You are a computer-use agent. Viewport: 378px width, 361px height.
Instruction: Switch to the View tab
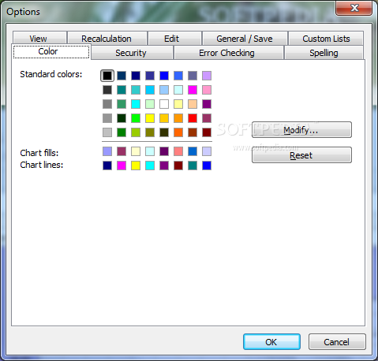[x=39, y=39]
